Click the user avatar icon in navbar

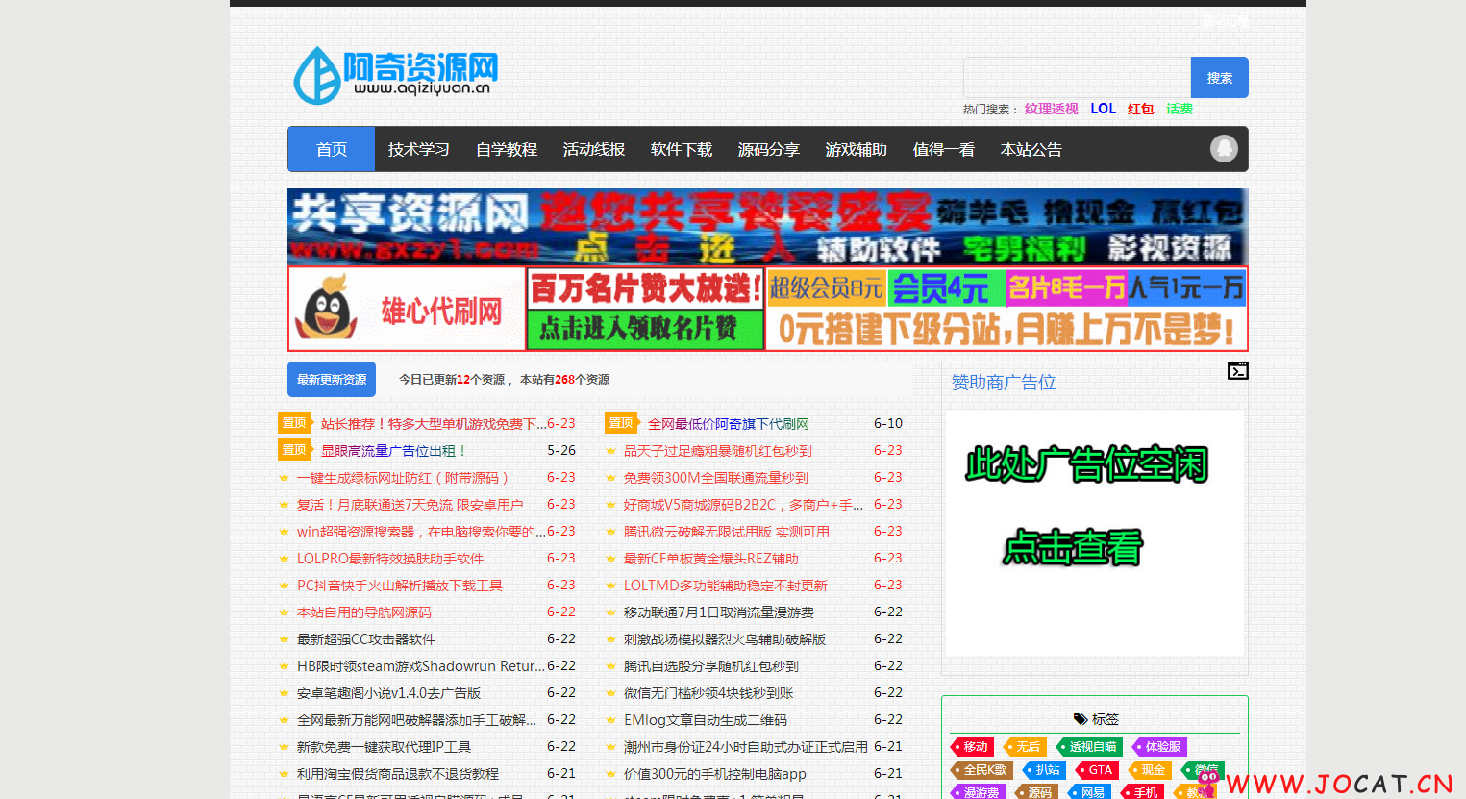(x=1224, y=149)
